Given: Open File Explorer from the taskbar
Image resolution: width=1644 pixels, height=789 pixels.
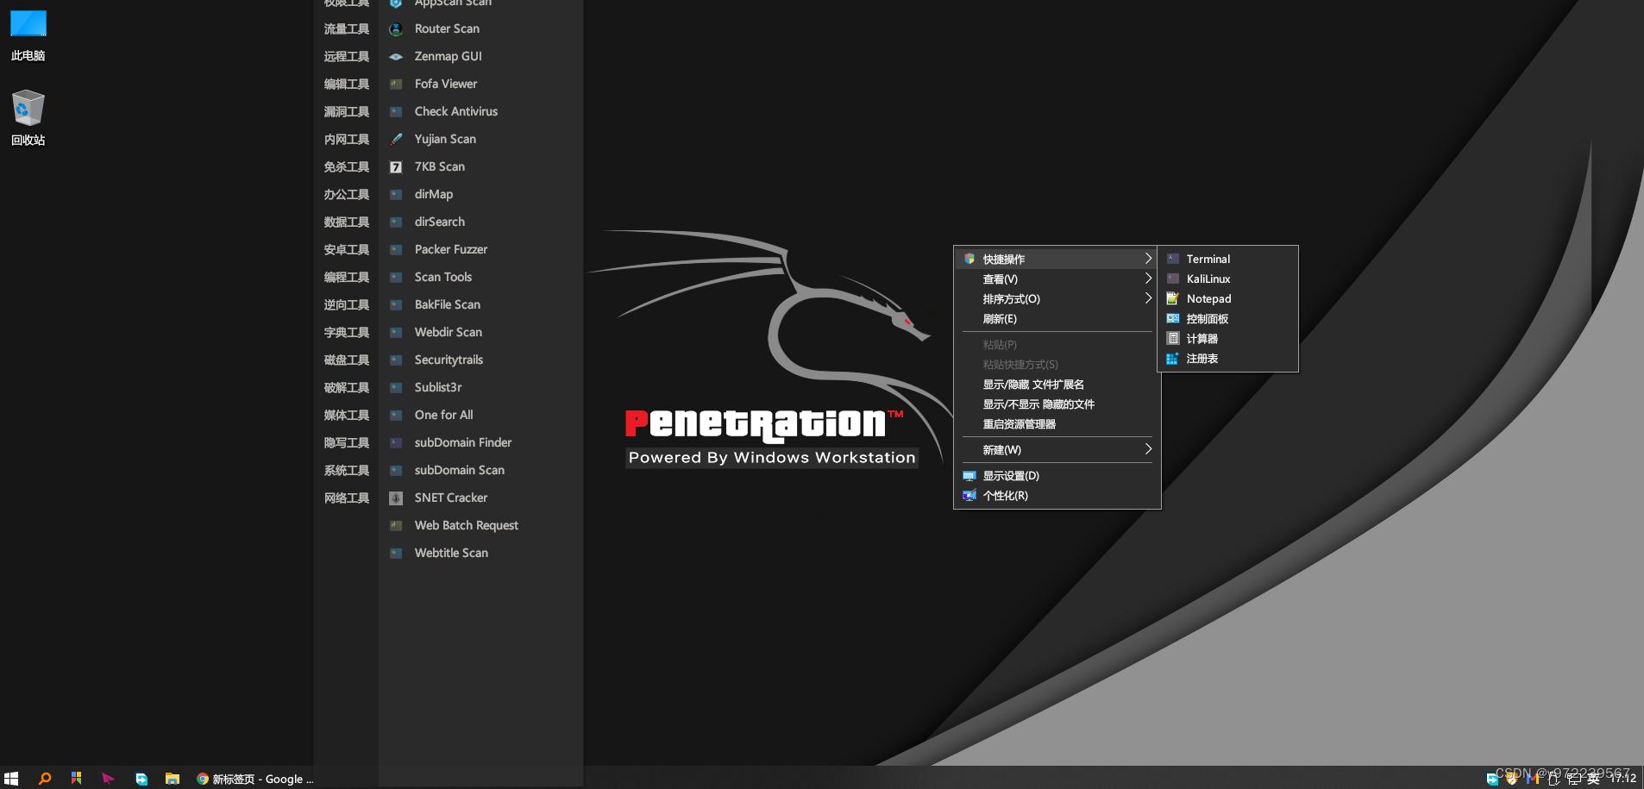Looking at the screenshot, I should (x=173, y=779).
